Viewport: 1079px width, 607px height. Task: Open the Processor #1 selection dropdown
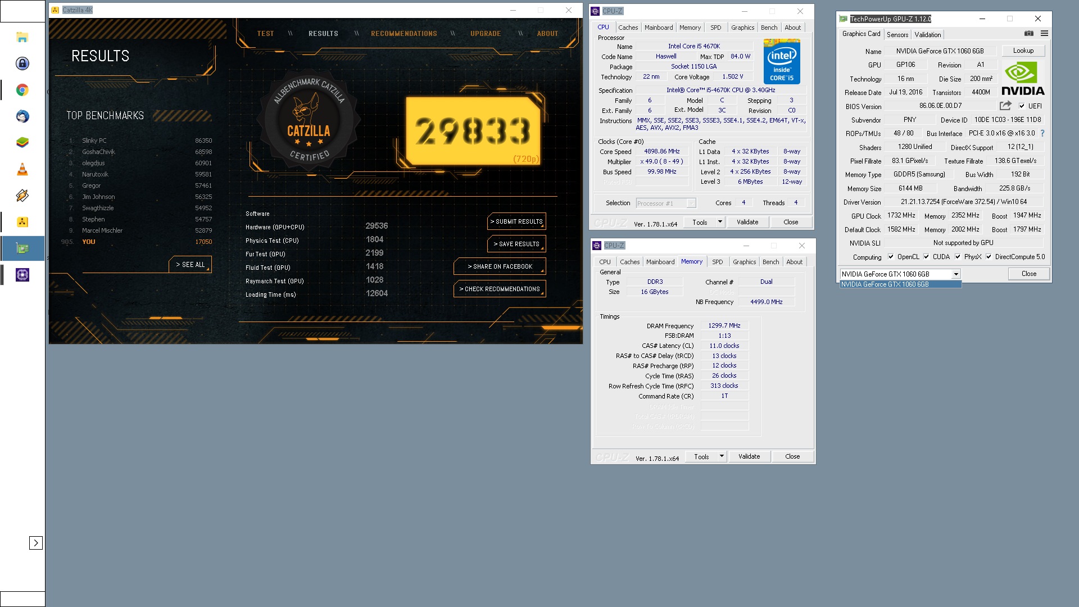tap(666, 203)
